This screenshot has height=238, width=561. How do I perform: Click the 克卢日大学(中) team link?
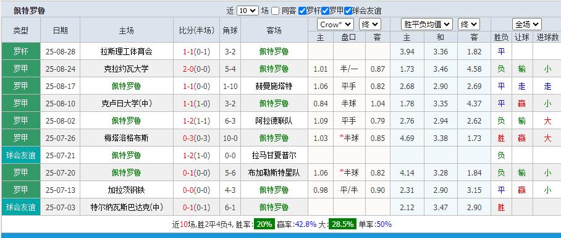coord(126,103)
